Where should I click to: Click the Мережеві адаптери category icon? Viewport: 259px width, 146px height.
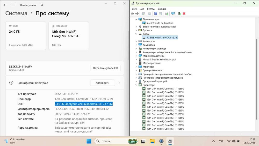click(140, 56)
